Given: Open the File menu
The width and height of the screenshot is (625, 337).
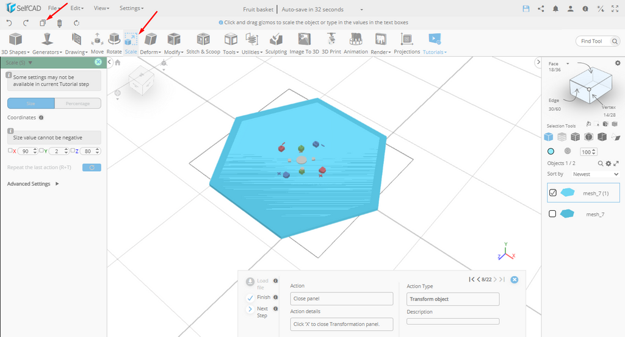Looking at the screenshot, I should 54,9.
